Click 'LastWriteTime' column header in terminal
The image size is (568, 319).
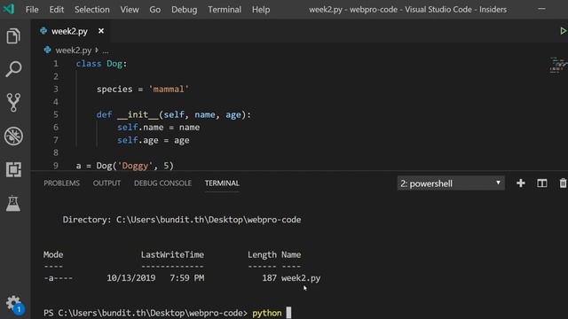(x=172, y=254)
